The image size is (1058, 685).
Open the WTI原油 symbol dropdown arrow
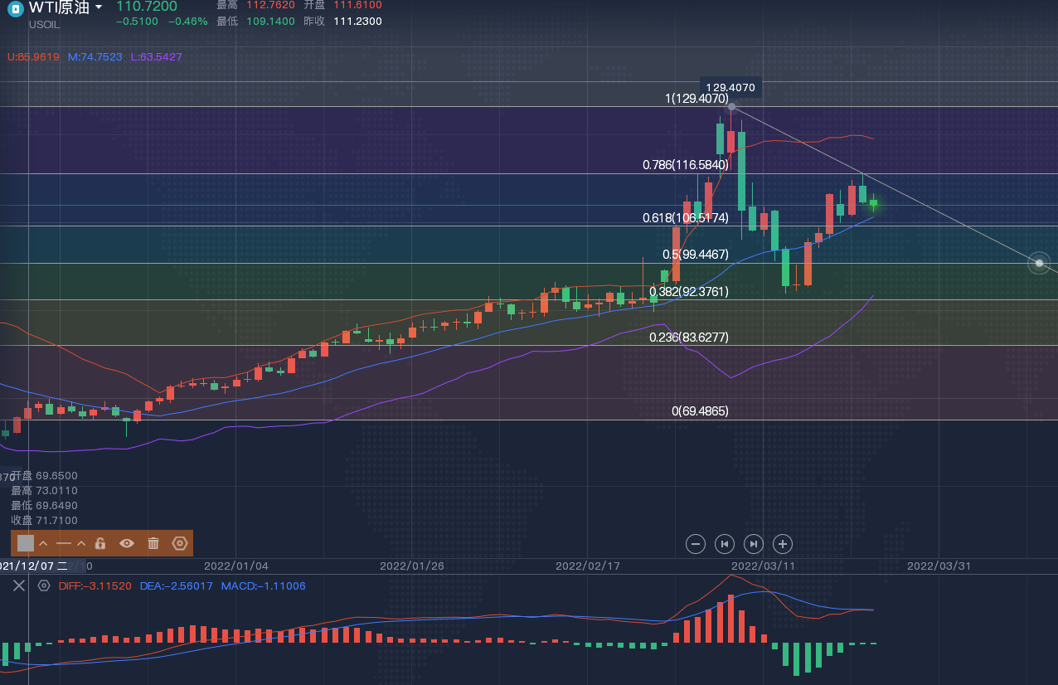point(99,7)
